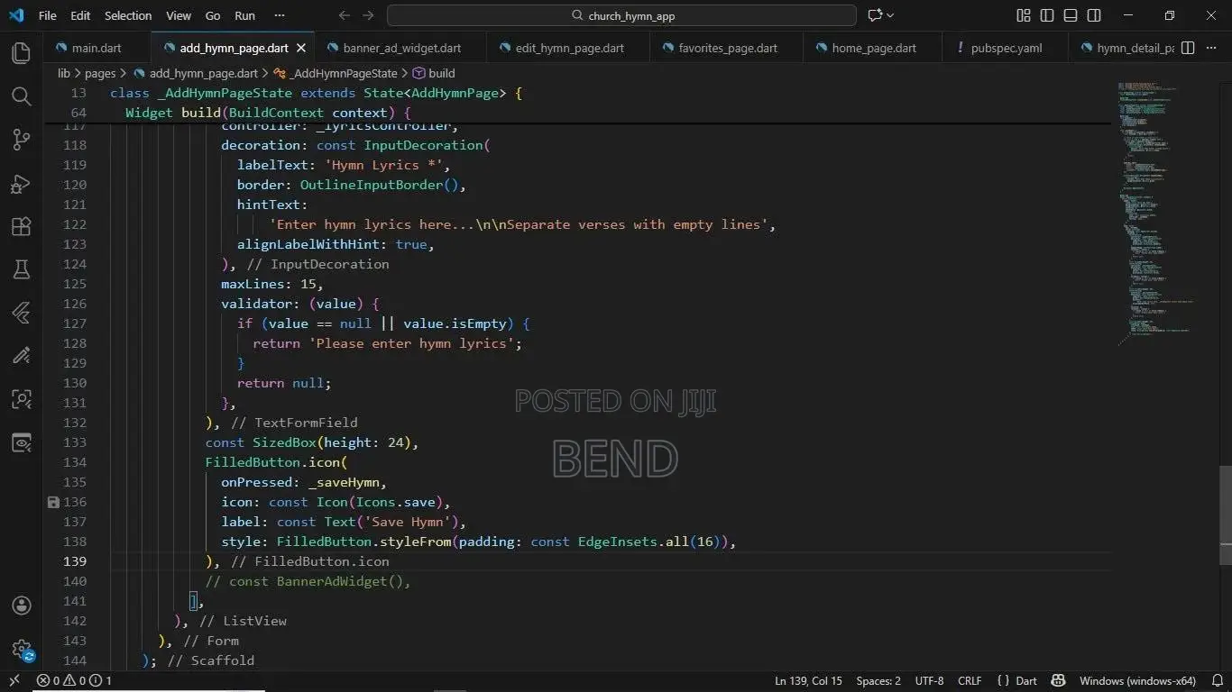Click the save icon beside line 136
Viewport: 1232px width, 692px height.
[53, 502]
